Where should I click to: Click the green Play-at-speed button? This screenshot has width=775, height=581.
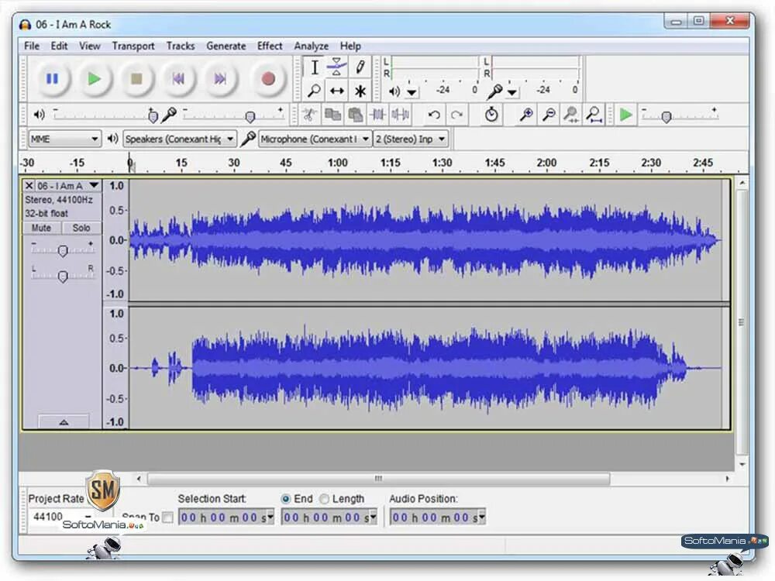click(x=625, y=115)
